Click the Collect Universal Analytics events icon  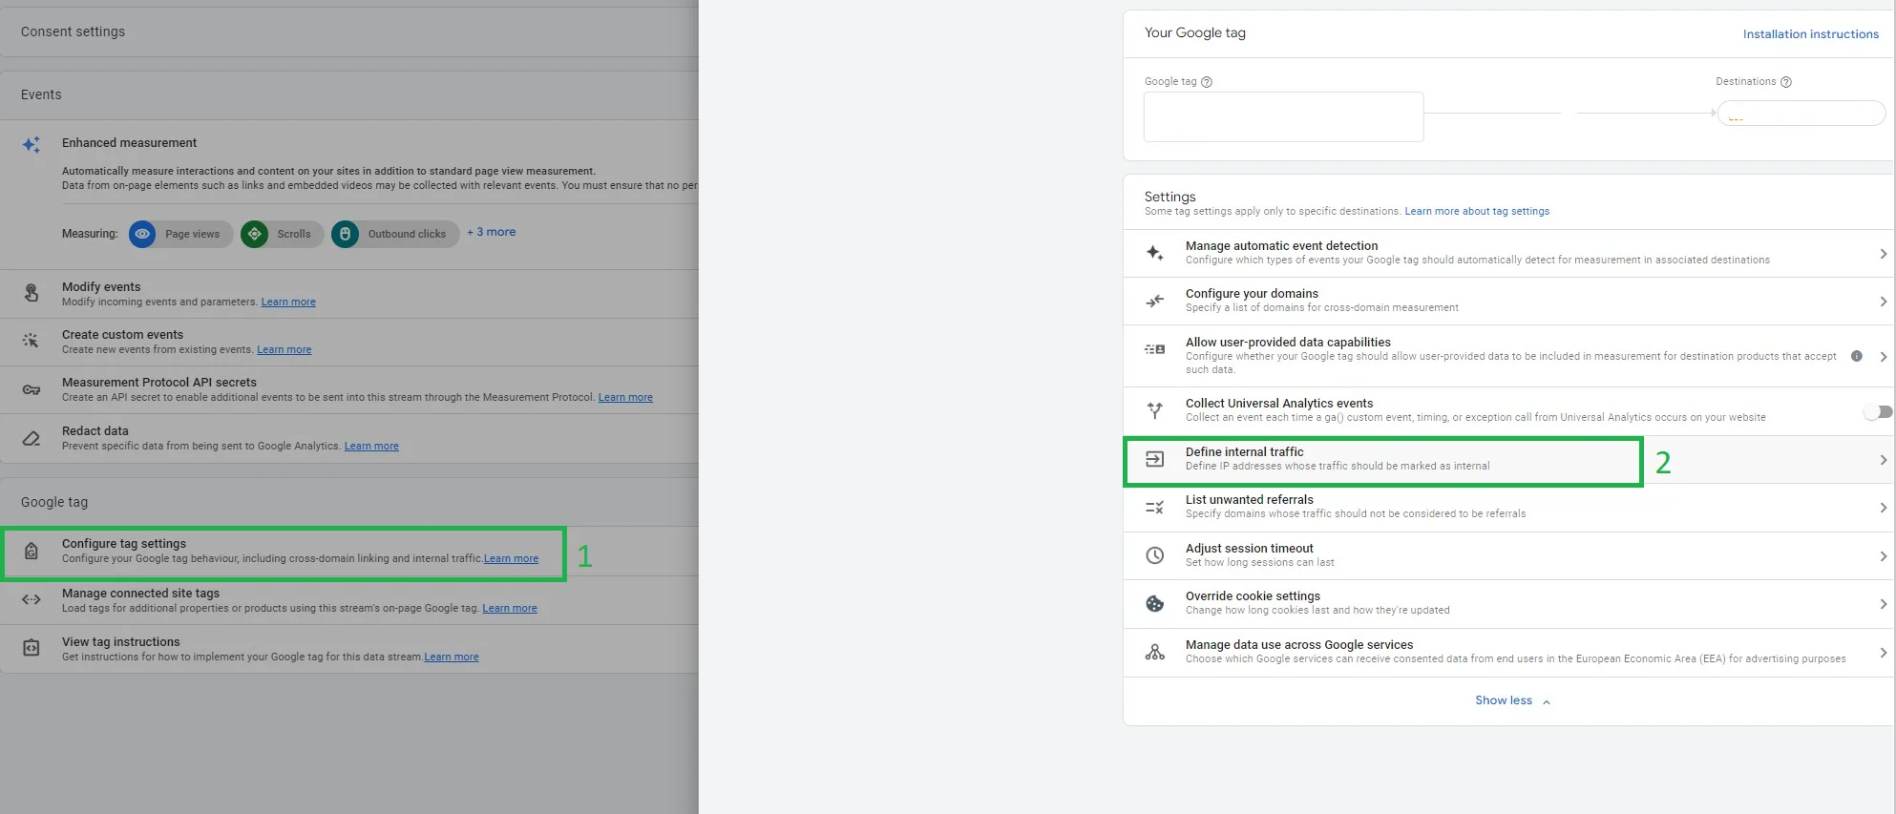[x=1155, y=410]
